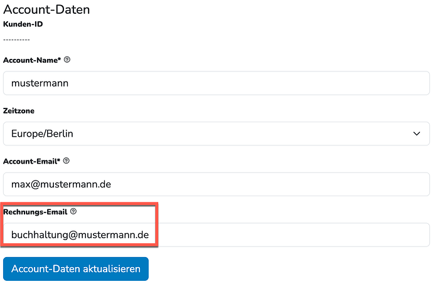Open the Europe/Berlin timezone dropdown
Viewport: 433px width, 284px height.
pos(216,134)
